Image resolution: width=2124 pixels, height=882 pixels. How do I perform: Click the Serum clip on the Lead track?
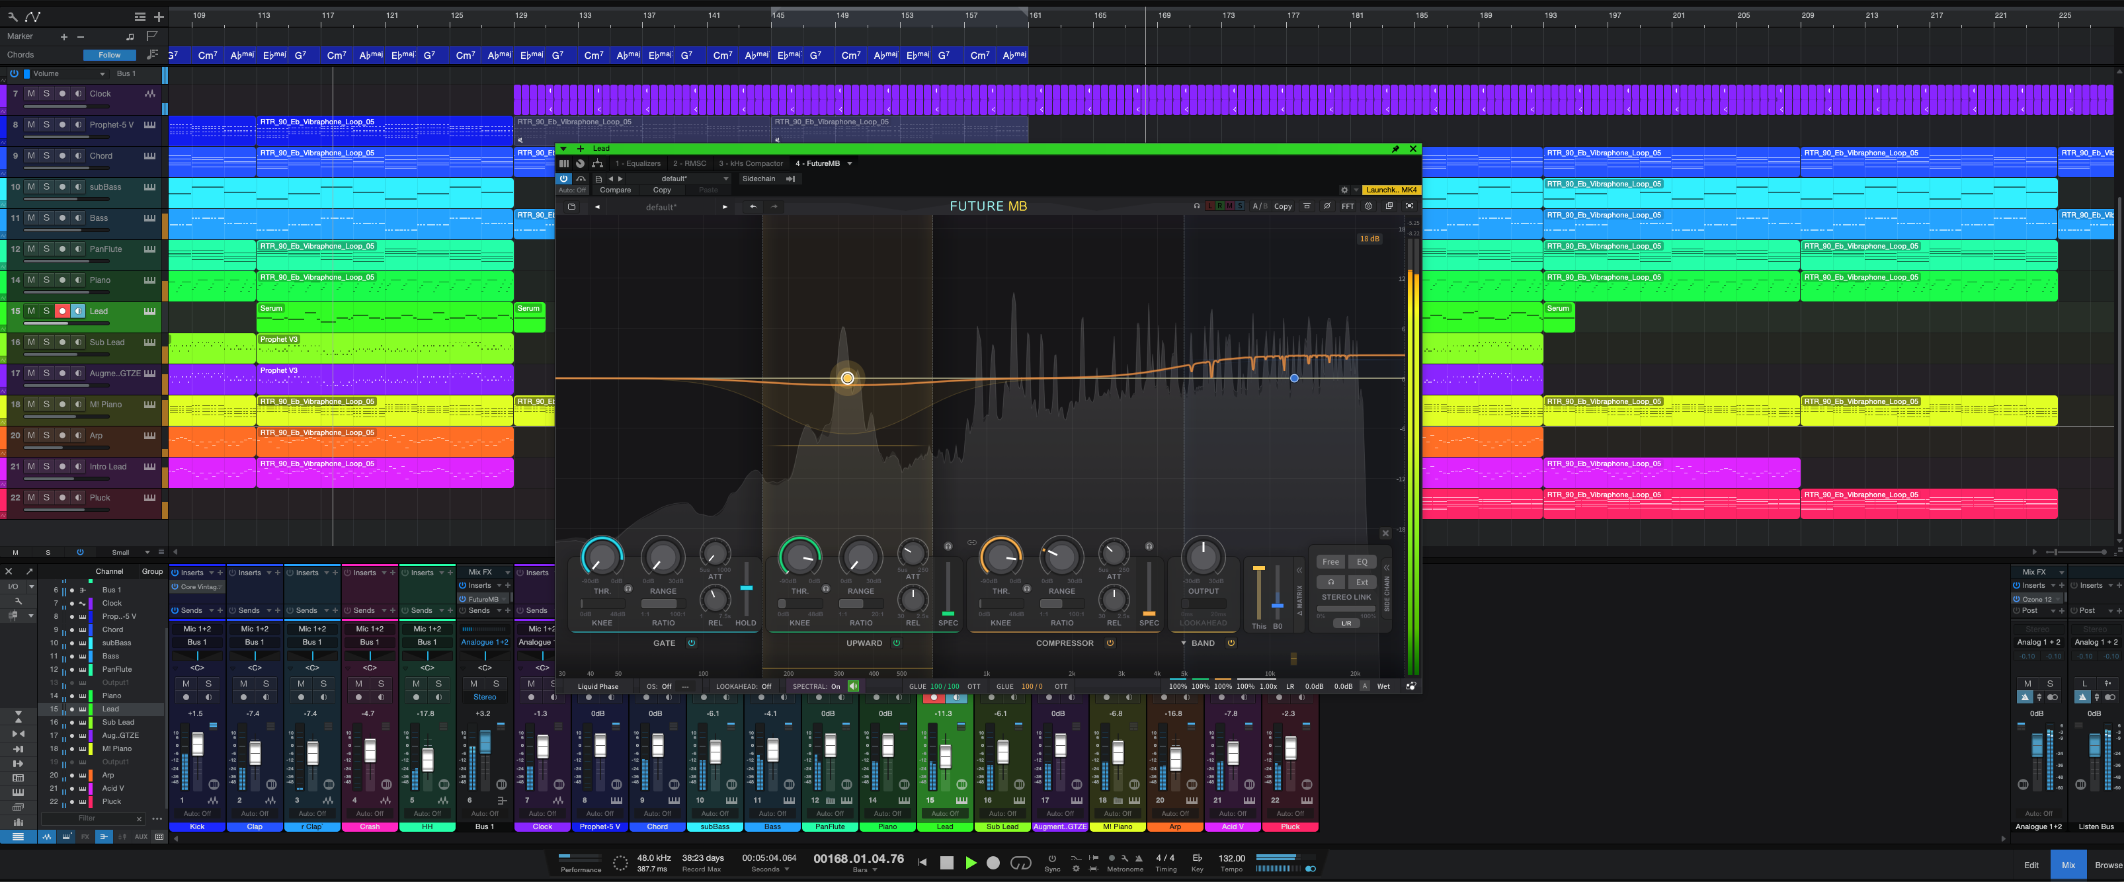pyautogui.click(x=384, y=317)
